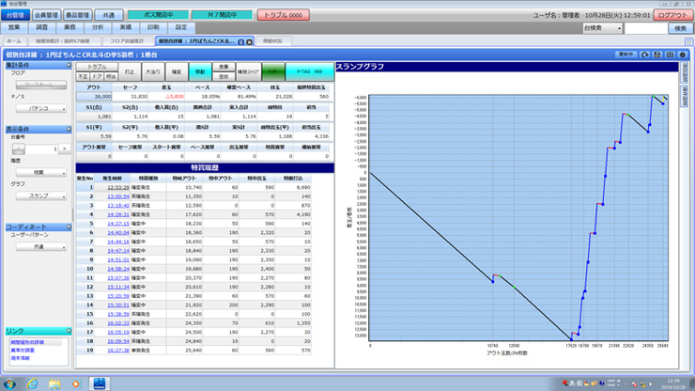Open the 異常台調査 link
This screenshot has width=695, height=391.
coord(23,351)
